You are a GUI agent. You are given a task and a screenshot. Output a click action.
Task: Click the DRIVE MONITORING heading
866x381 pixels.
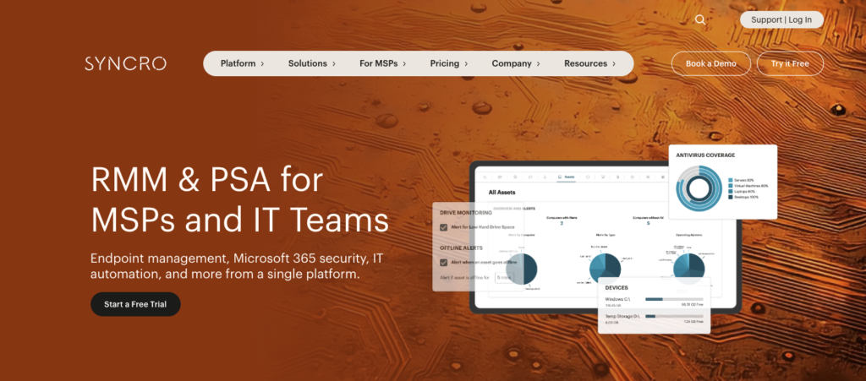click(466, 212)
